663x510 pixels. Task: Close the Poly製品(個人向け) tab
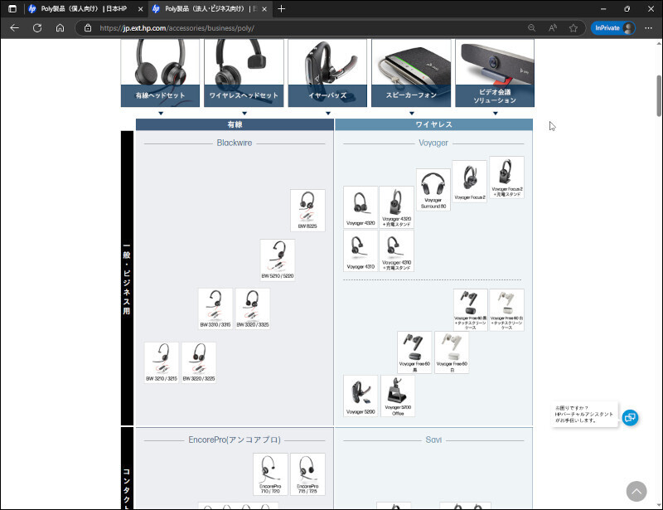140,9
